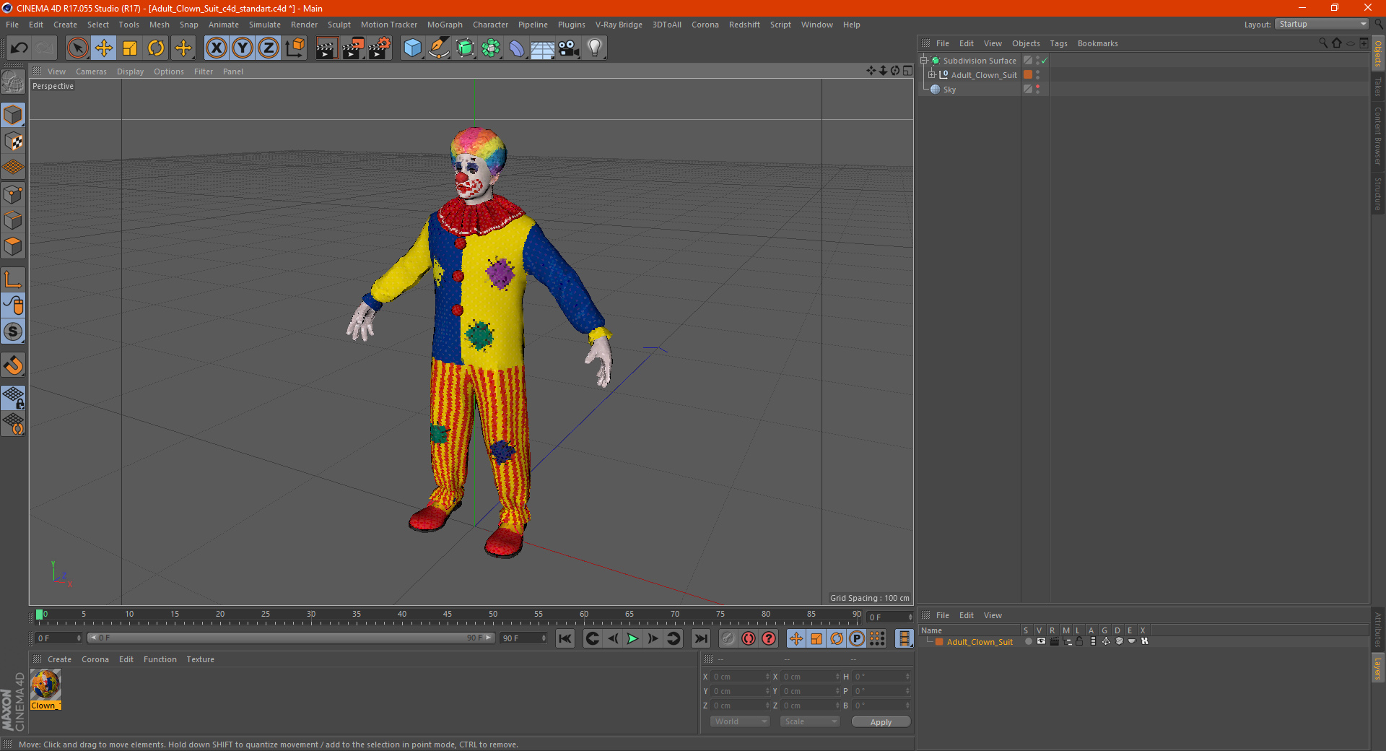Open material manager Texture menu
Screen dimensions: 1386x751
point(200,659)
